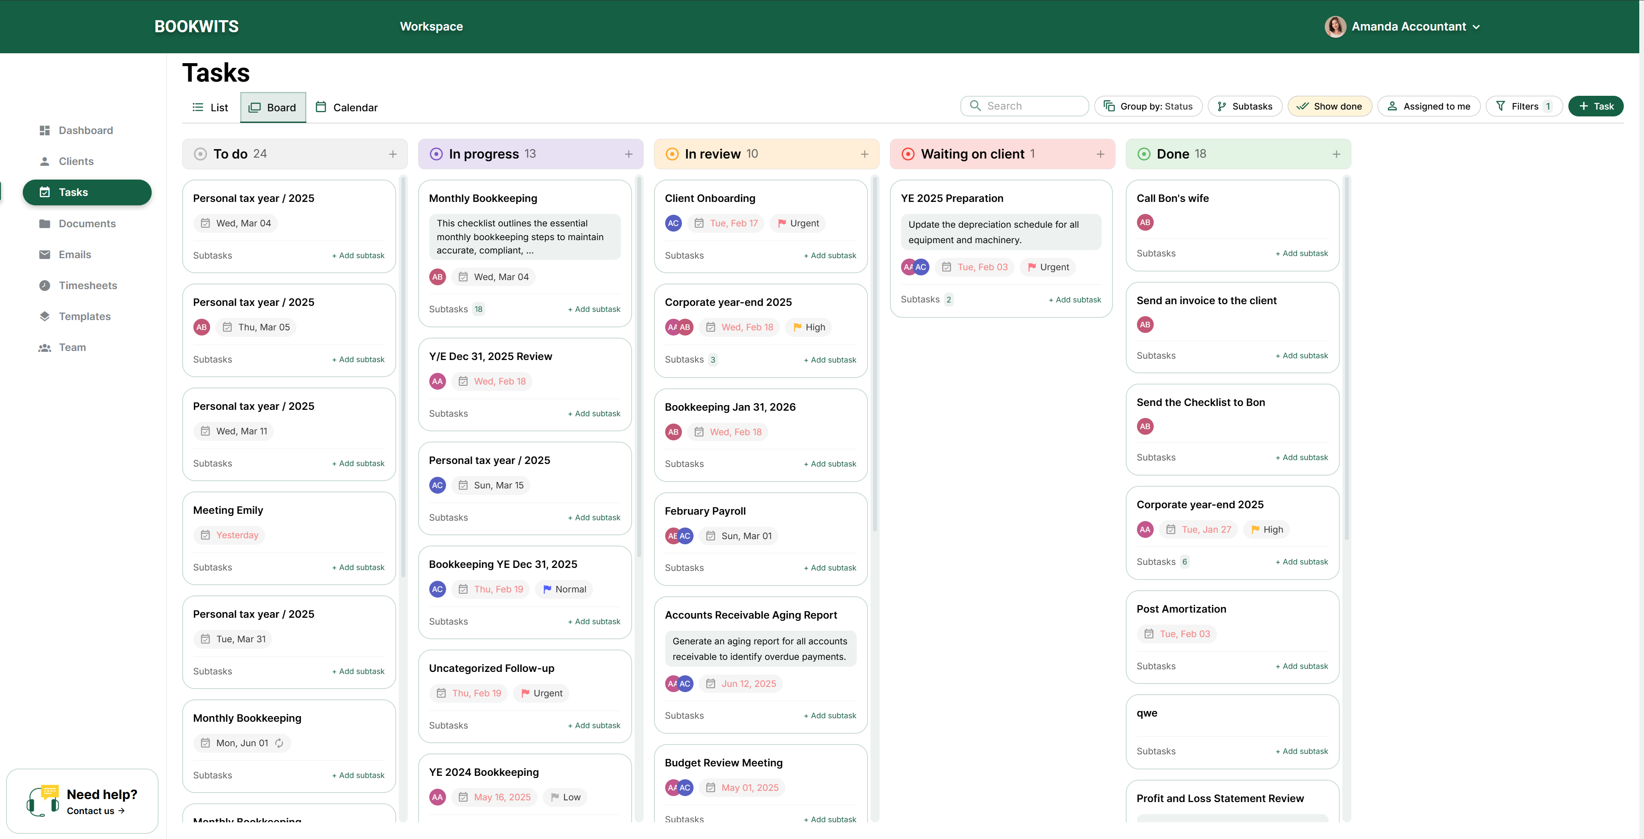Click Contact us link
Image resolution: width=1644 pixels, height=839 pixels.
tap(96, 811)
